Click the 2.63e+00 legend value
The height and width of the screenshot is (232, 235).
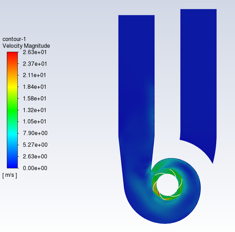pos(35,157)
